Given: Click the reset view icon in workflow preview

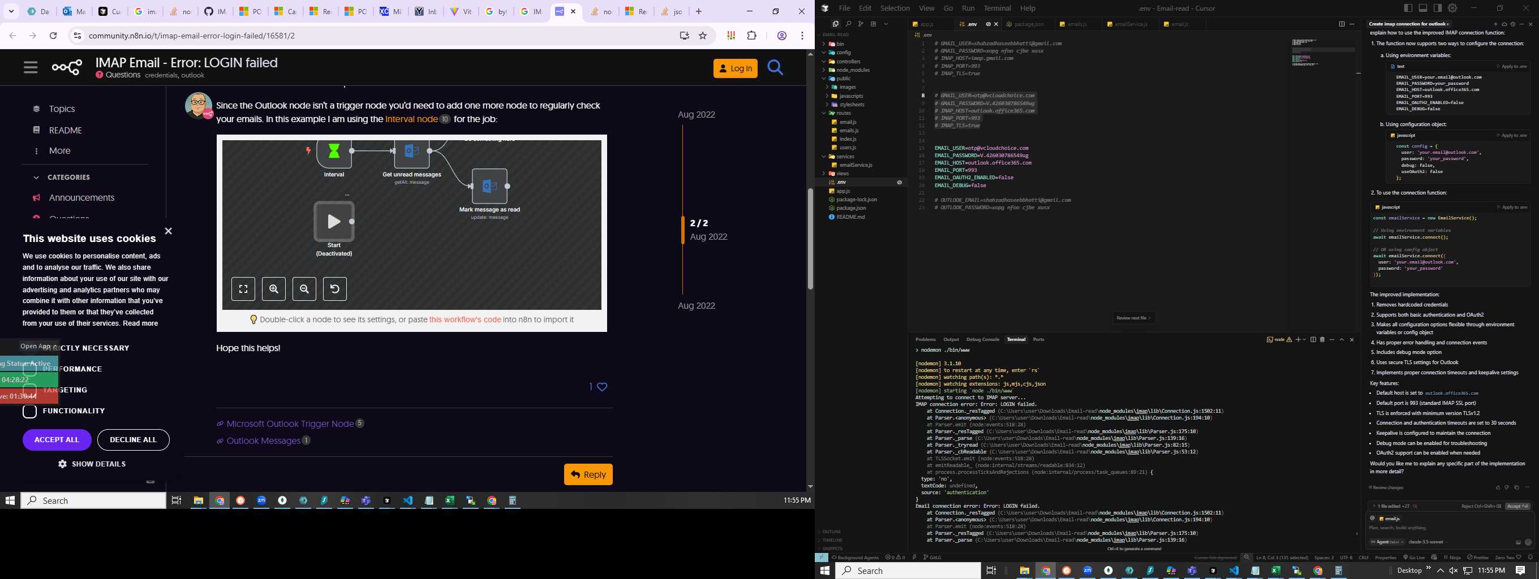Looking at the screenshot, I should pyautogui.click(x=334, y=289).
